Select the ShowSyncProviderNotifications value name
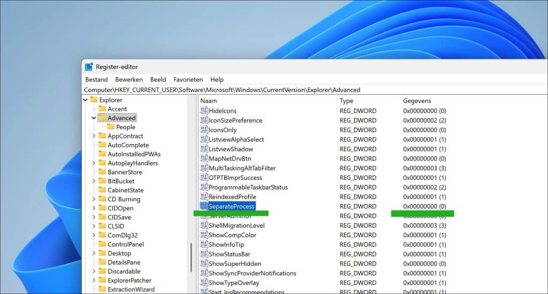 point(253,273)
